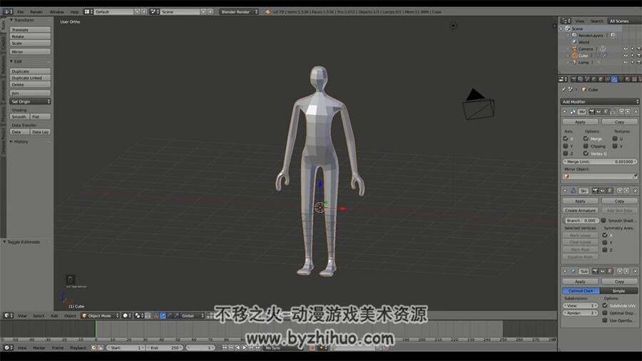Select the Lamp object in outliner
The image size is (642, 361).
pyautogui.click(x=584, y=62)
